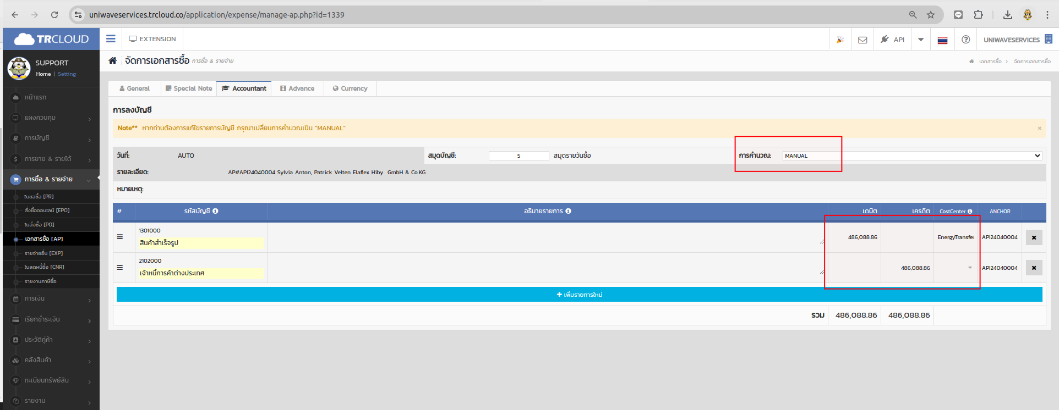Expand the sidebar item with calculator icon
Image resolution: width=1059 pixels, height=410 pixels.
pyautogui.click(x=51, y=298)
